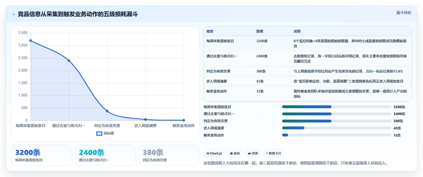Click the 说明 column header
Image resolution: width=423 pixels, height=177 pixels.
[x=297, y=31]
